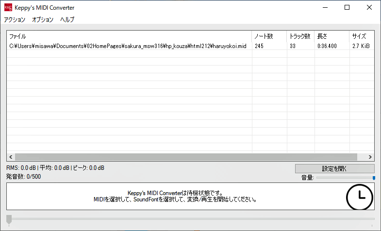381x231 pixels.
Task: Click the length value 0:36.400
Action: tap(327, 46)
